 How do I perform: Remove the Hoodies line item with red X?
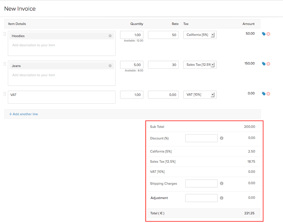pyautogui.click(x=268, y=34)
